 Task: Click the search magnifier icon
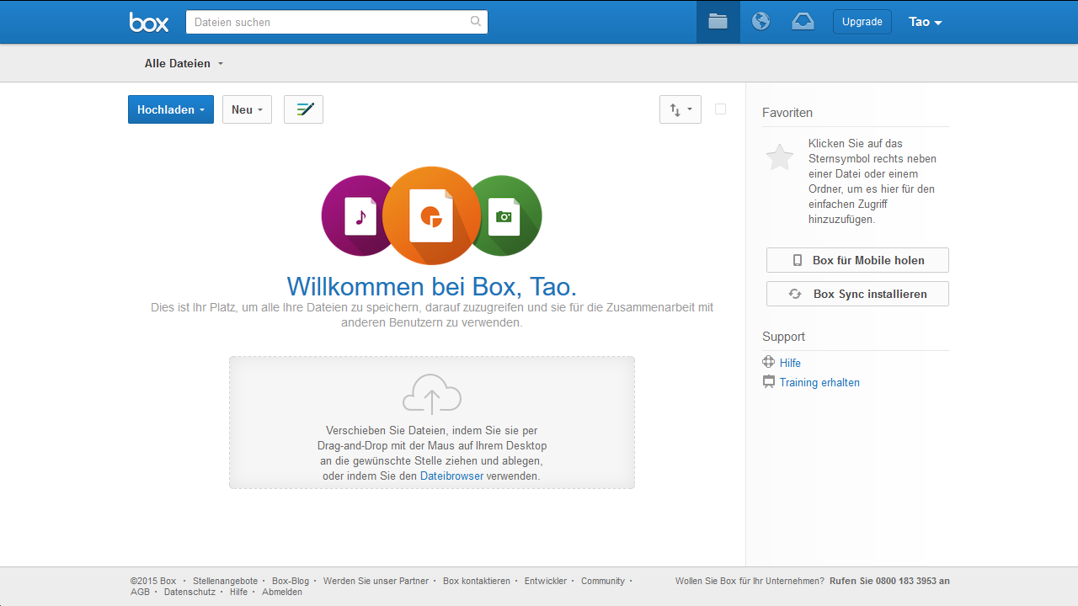point(476,22)
